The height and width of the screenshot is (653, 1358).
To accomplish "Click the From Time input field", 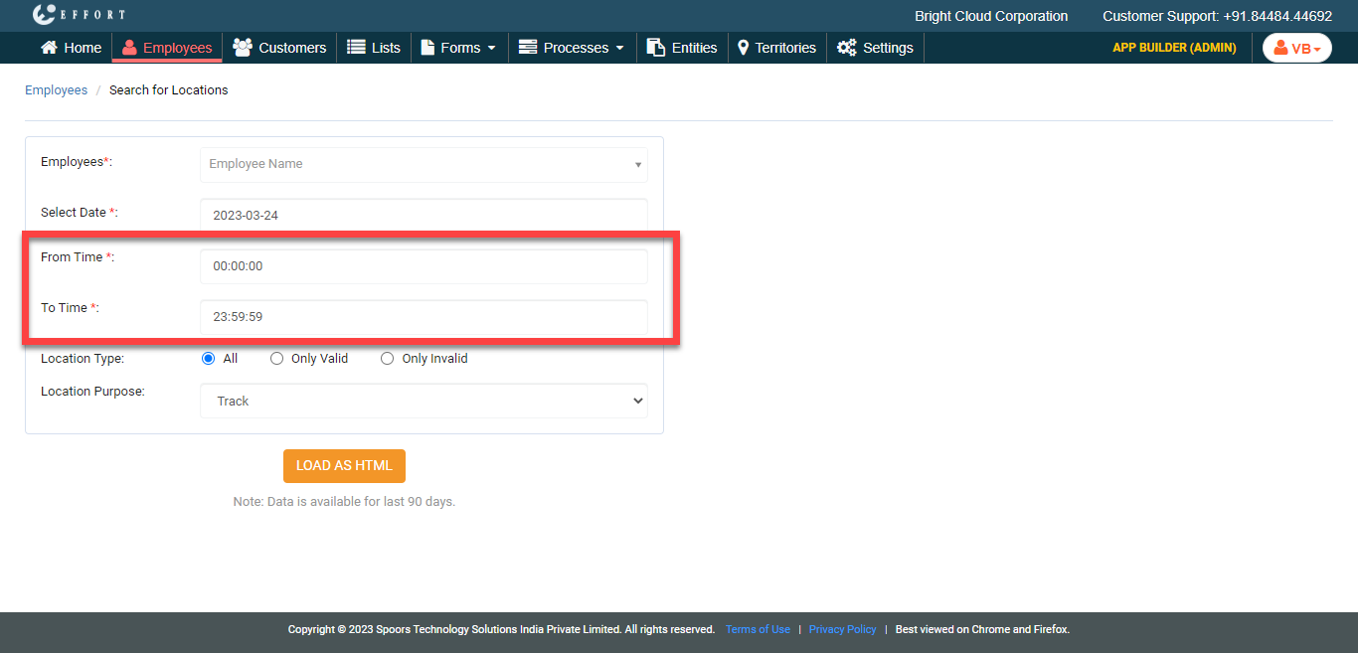I will [x=424, y=266].
